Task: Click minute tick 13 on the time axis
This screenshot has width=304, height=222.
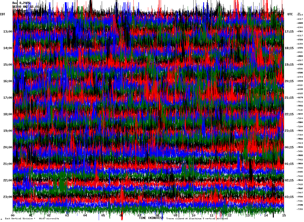Action: pyautogui.click(x=248, y=215)
